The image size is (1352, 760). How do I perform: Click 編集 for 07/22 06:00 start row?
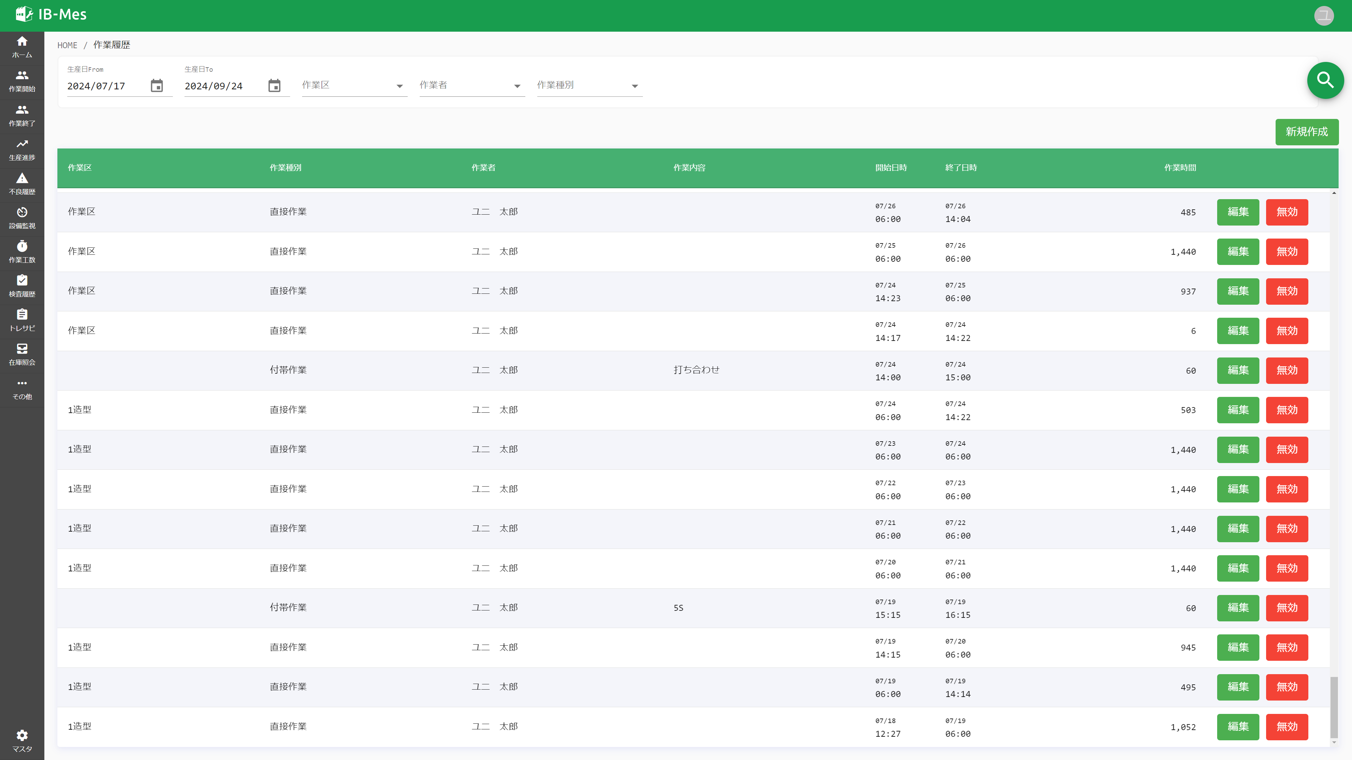point(1238,489)
